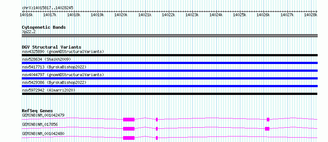
Task: Click the blue bar under nsv528634
Action: click(x=170, y=63)
